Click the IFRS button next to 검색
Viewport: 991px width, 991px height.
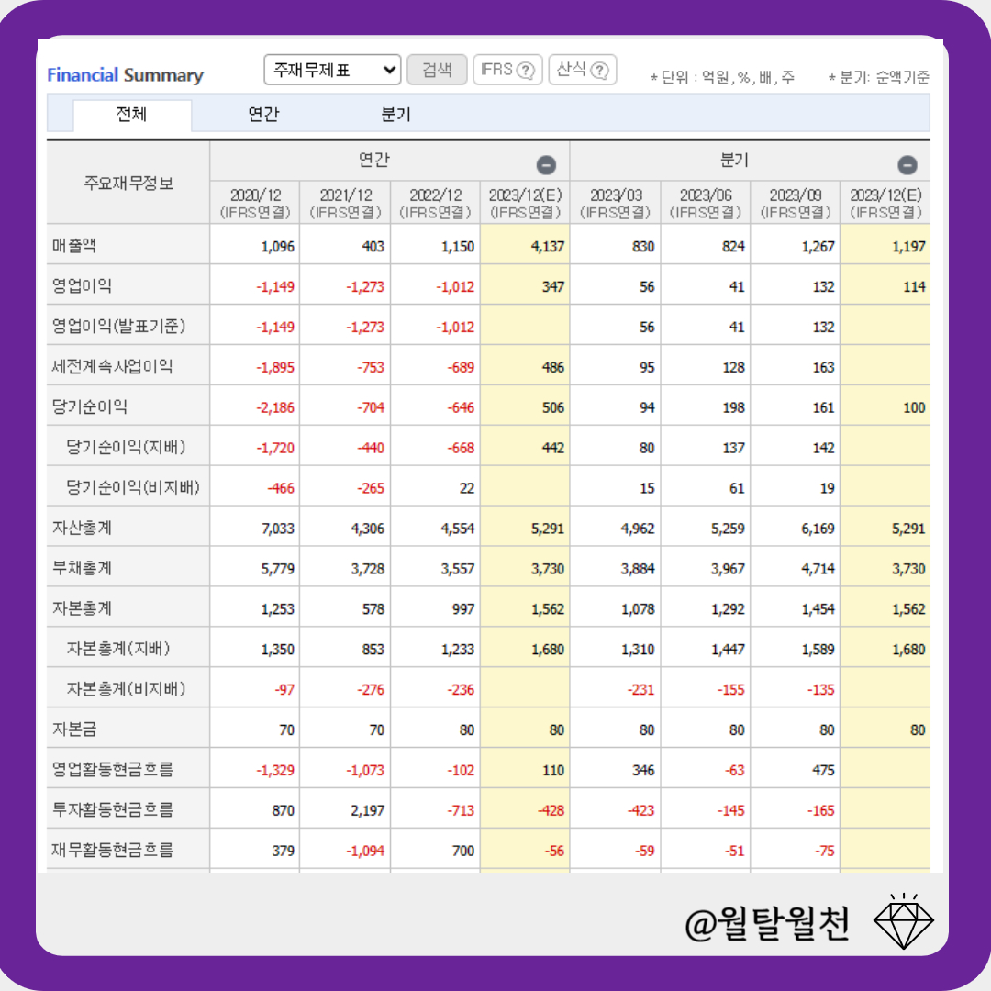[507, 69]
